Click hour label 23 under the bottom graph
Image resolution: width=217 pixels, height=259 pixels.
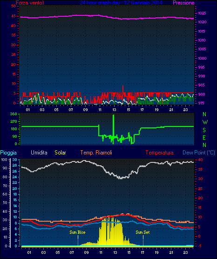(x=186, y=252)
